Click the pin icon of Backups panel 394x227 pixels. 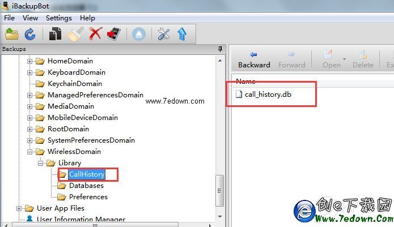pyautogui.click(x=220, y=49)
